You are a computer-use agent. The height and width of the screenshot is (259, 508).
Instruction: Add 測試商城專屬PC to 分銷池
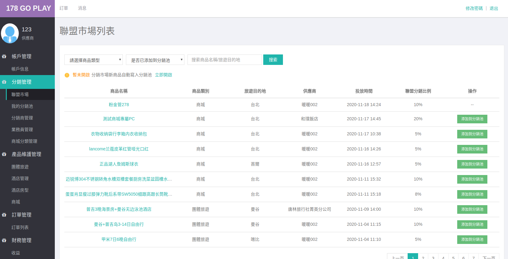click(x=472, y=119)
